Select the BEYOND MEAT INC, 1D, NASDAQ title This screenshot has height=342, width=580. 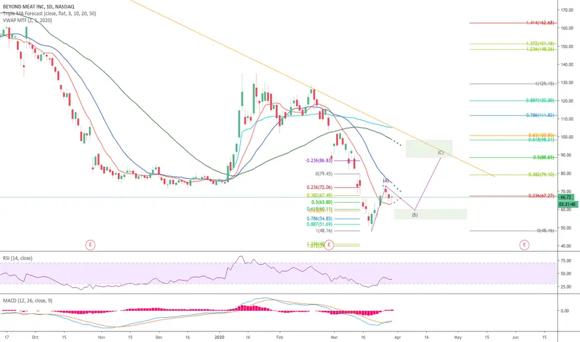coord(39,7)
